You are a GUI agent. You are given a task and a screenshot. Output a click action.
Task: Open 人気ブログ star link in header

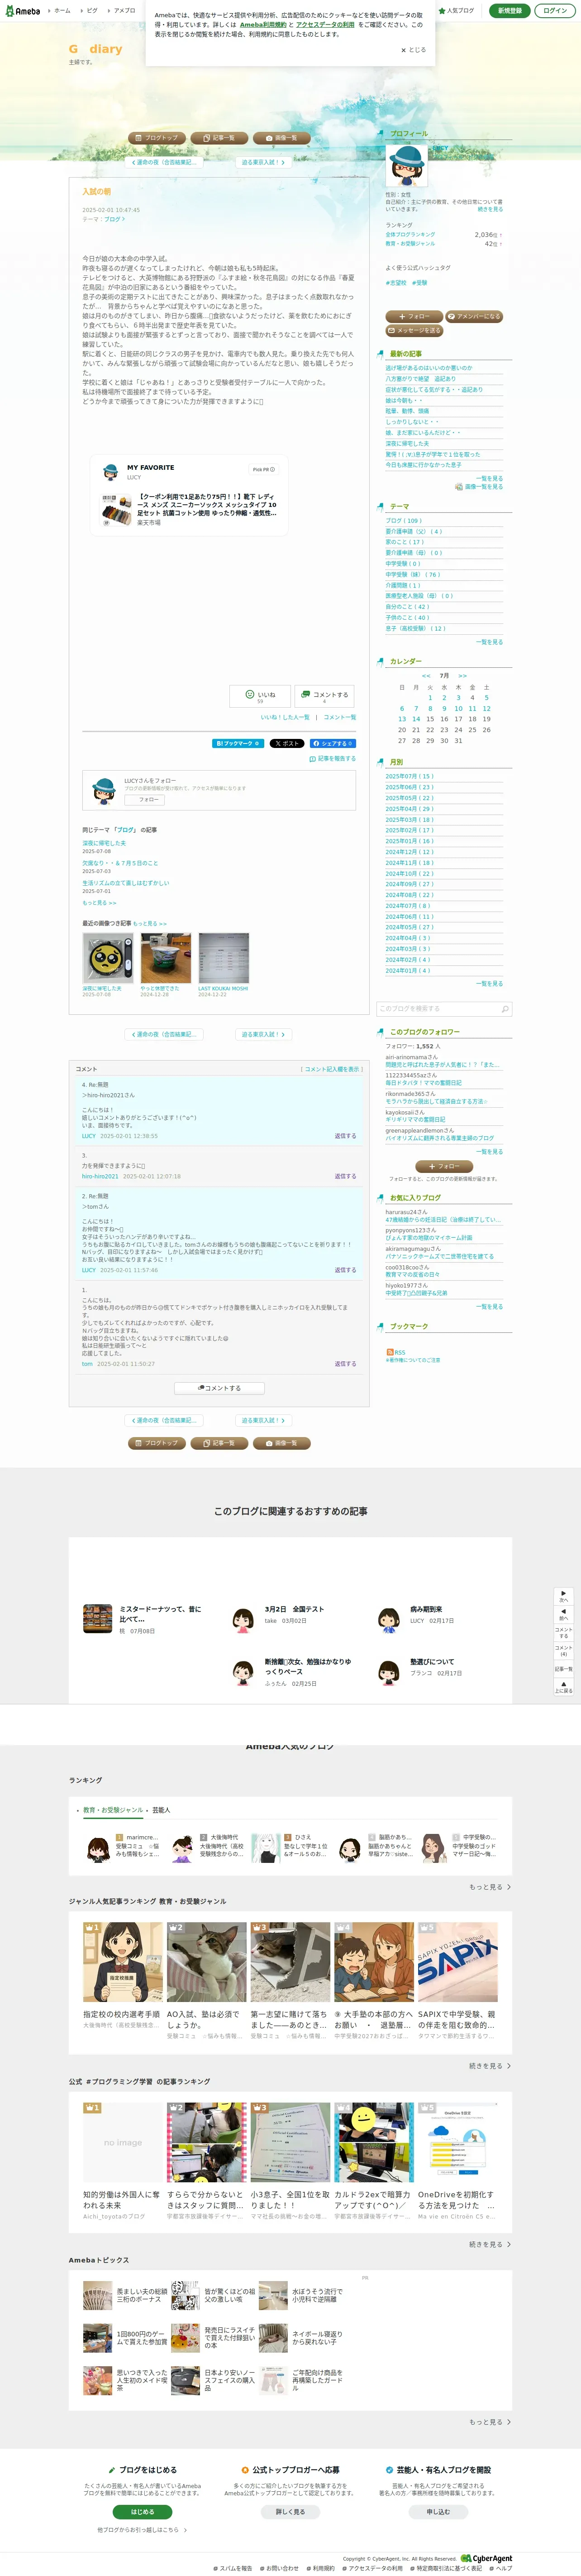click(x=456, y=10)
